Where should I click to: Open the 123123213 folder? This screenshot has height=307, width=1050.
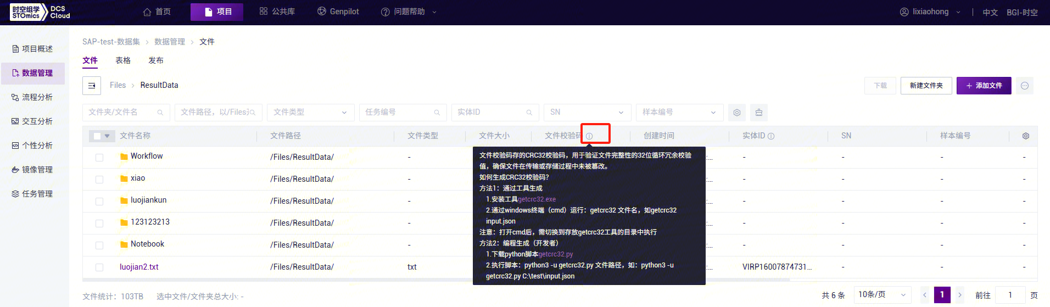point(150,222)
